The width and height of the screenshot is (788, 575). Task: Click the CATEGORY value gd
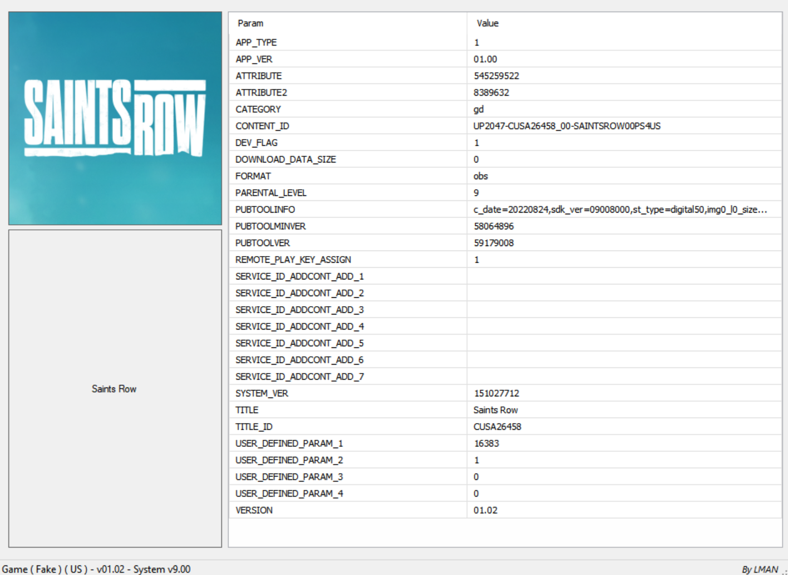tap(479, 109)
